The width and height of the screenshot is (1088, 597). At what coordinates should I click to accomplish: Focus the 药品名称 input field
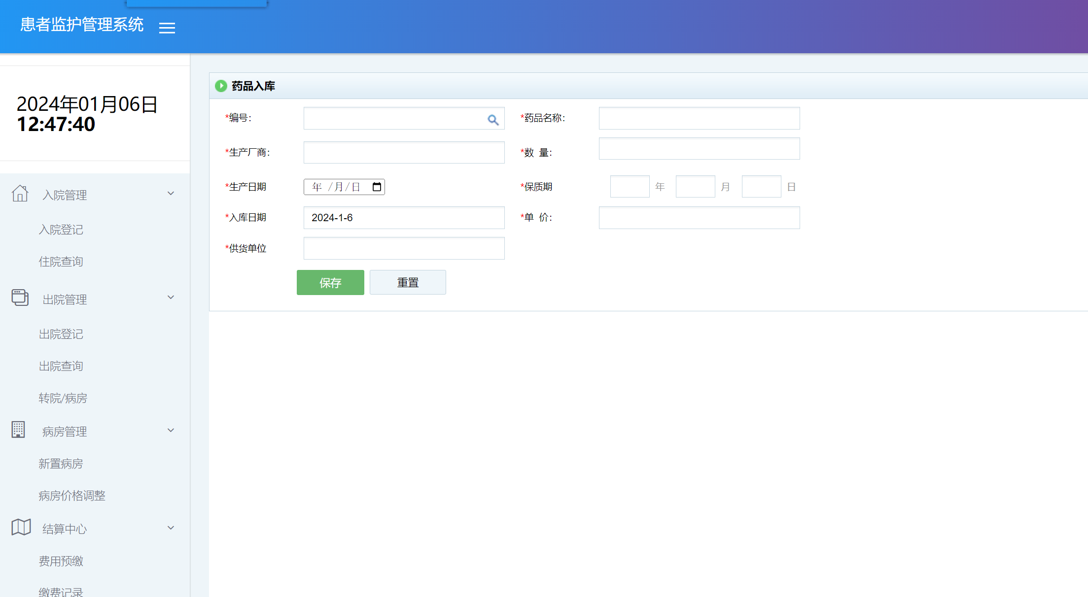pos(699,119)
